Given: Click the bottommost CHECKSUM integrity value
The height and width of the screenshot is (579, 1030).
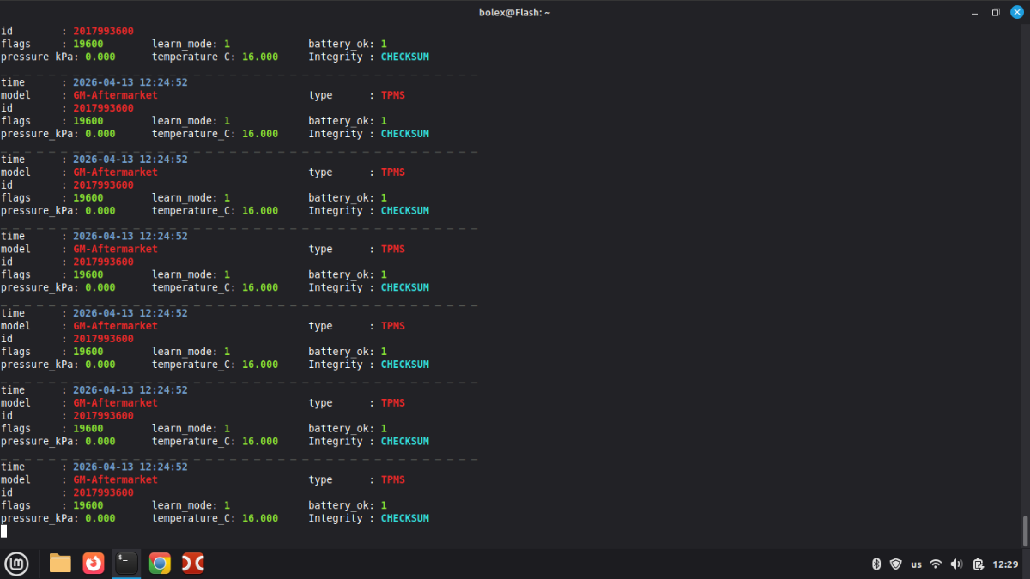Looking at the screenshot, I should click(x=404, y=518).
